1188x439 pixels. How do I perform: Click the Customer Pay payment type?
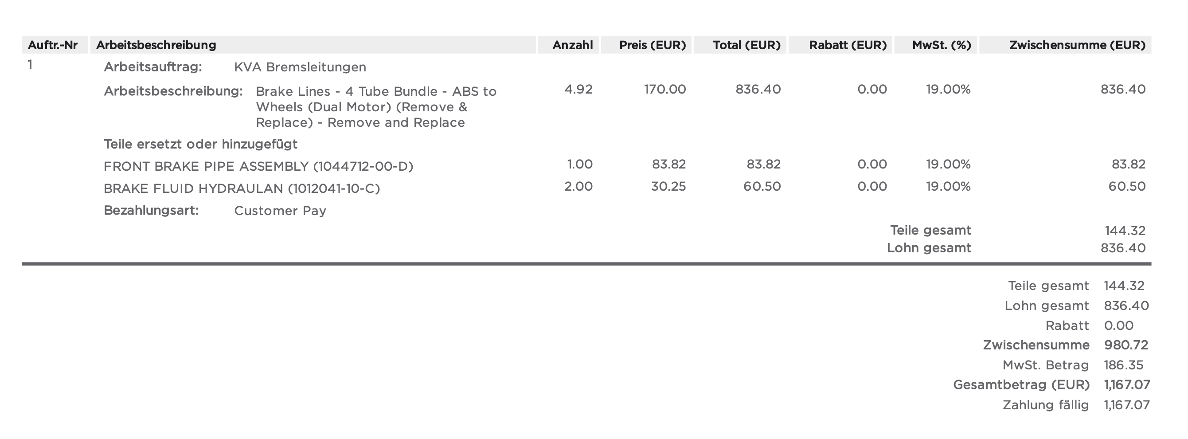point(281,211)
